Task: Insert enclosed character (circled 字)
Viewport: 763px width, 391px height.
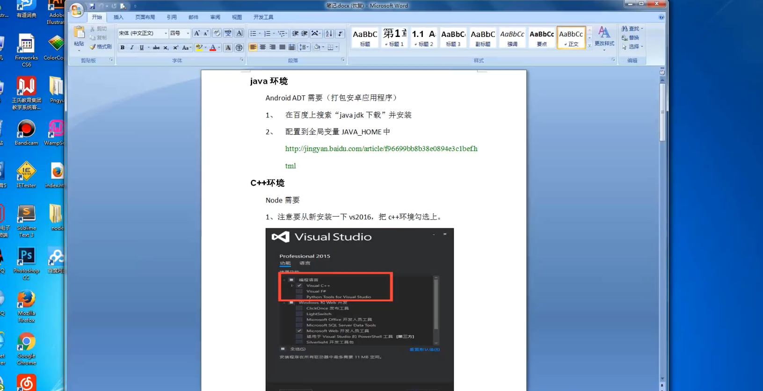Action: [x=239, y=47]
